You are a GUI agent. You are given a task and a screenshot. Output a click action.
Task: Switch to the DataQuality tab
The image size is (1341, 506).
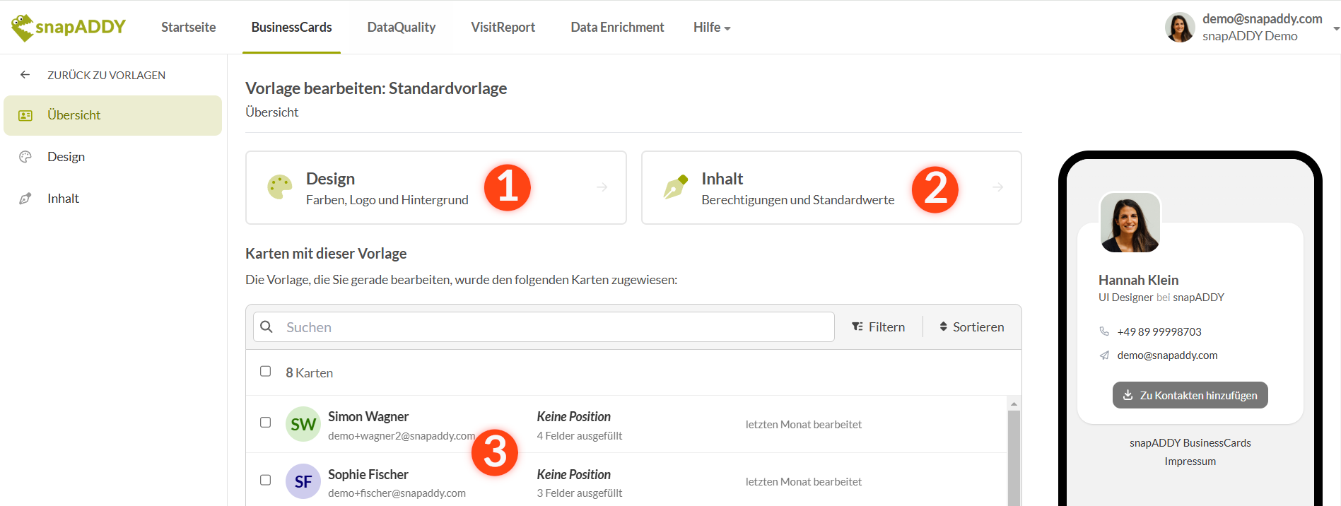tap(401, 28)
